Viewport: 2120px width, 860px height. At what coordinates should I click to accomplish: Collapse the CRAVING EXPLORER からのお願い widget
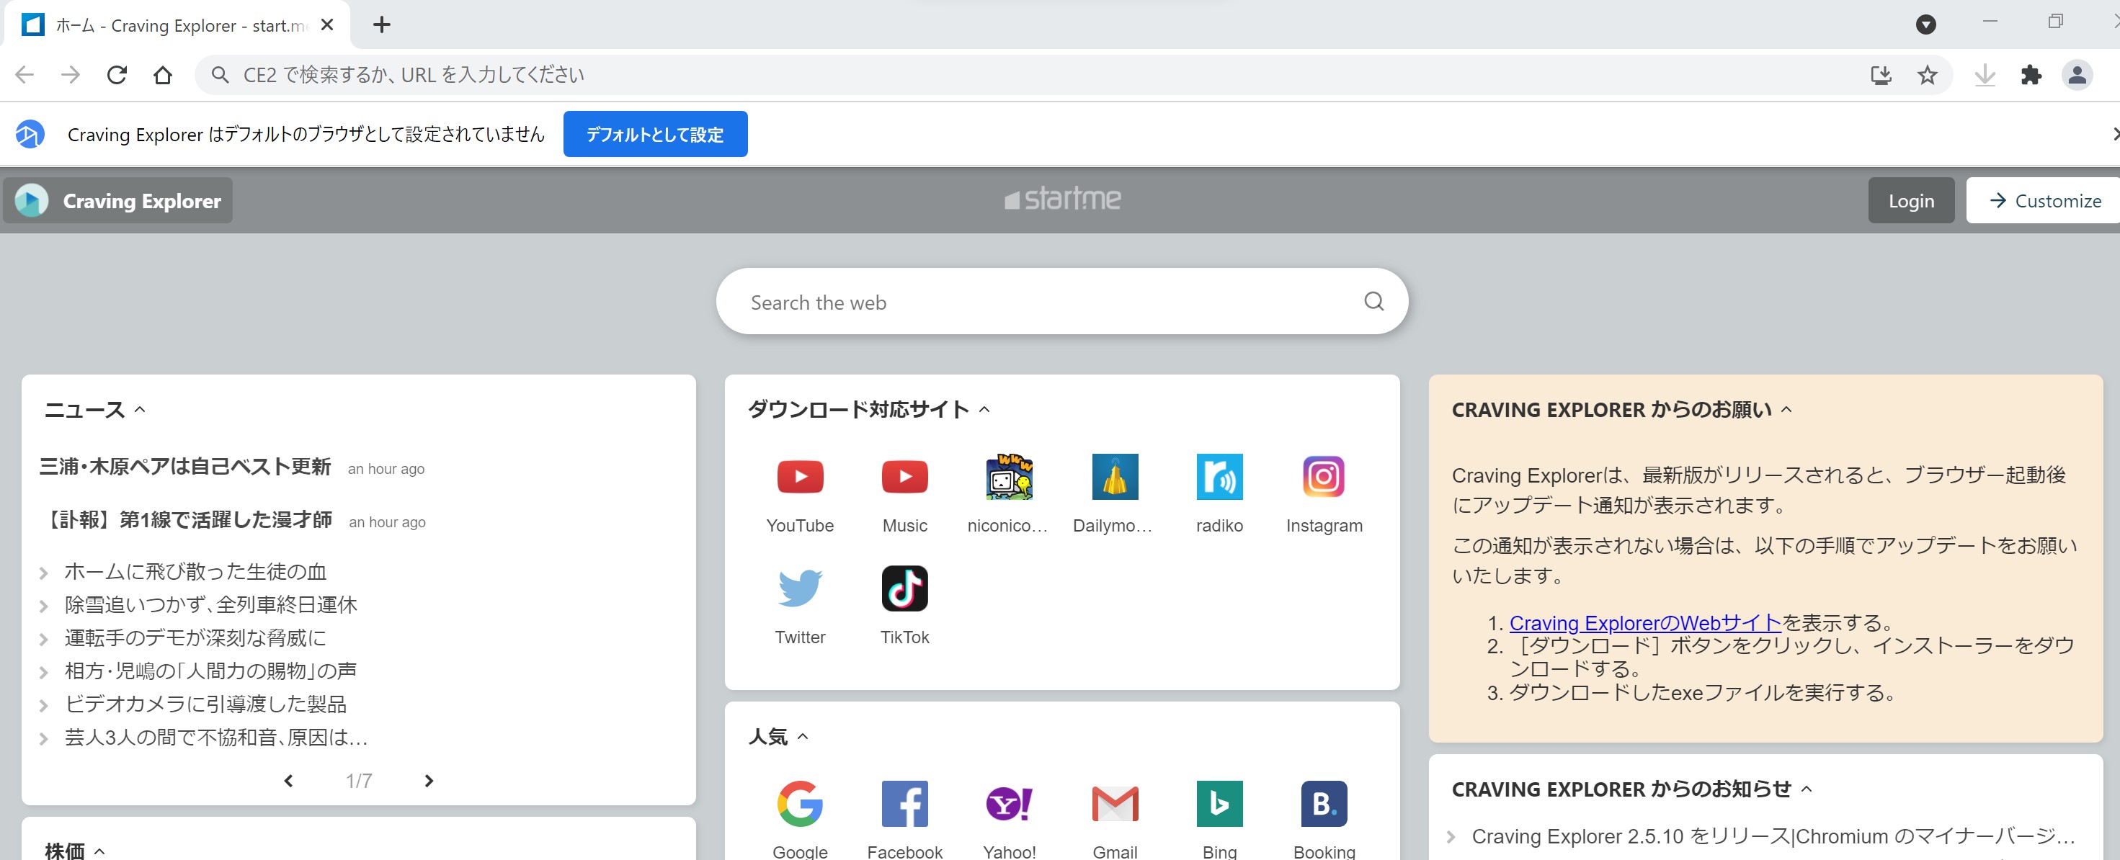[1786, 409]
